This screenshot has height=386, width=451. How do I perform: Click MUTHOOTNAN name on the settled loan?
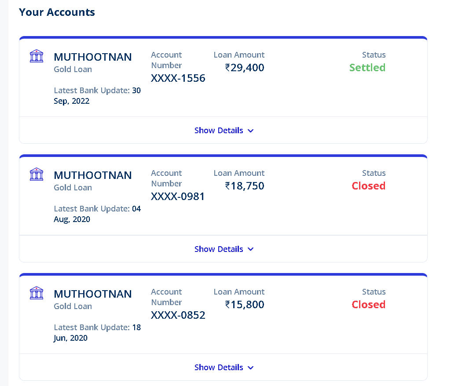92,57
